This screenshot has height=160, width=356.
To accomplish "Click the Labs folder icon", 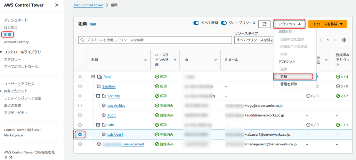I will pyautogui.click(x=104, y=125).
